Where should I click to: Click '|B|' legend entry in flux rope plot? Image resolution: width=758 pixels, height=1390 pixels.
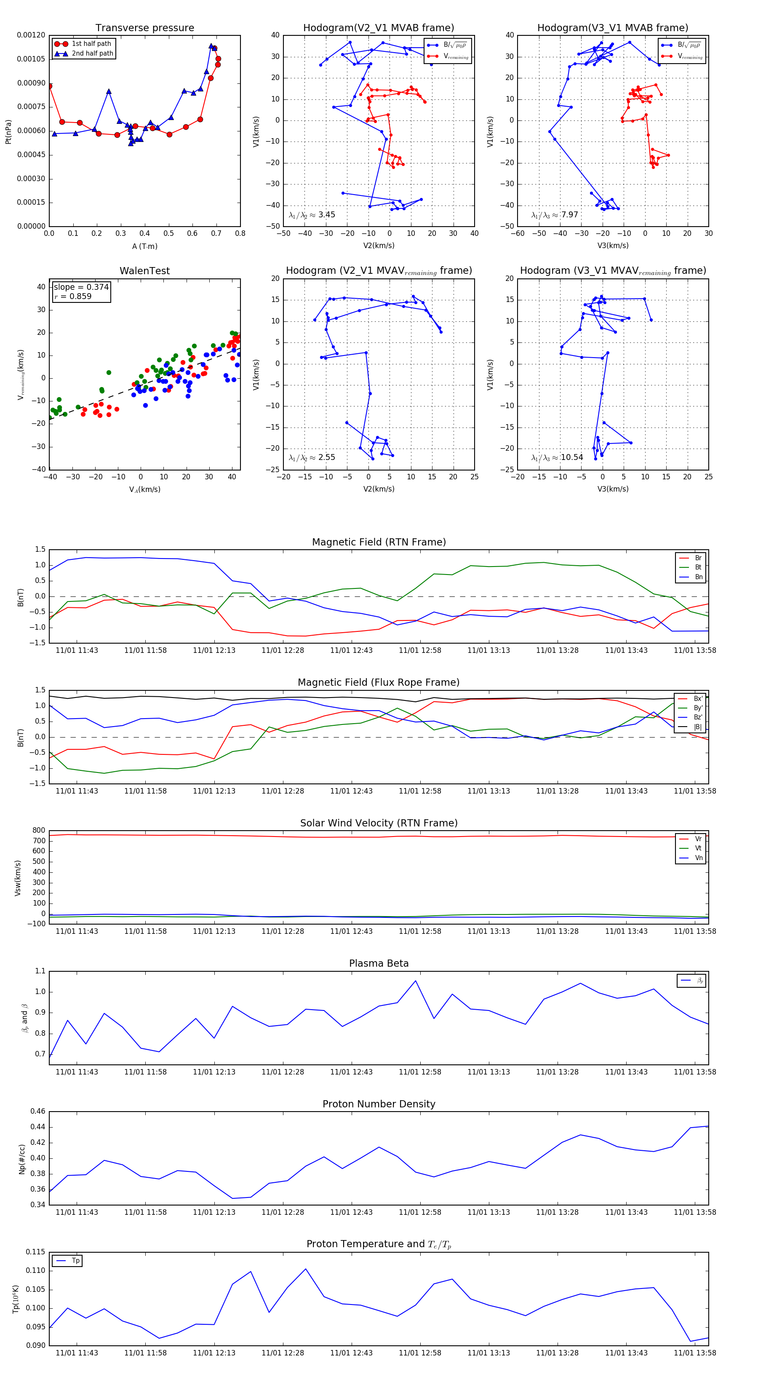pos(690,727)
